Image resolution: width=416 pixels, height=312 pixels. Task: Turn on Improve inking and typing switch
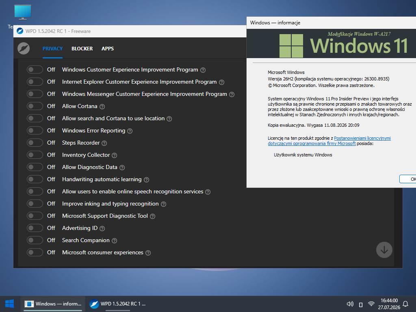pos(35,204)
